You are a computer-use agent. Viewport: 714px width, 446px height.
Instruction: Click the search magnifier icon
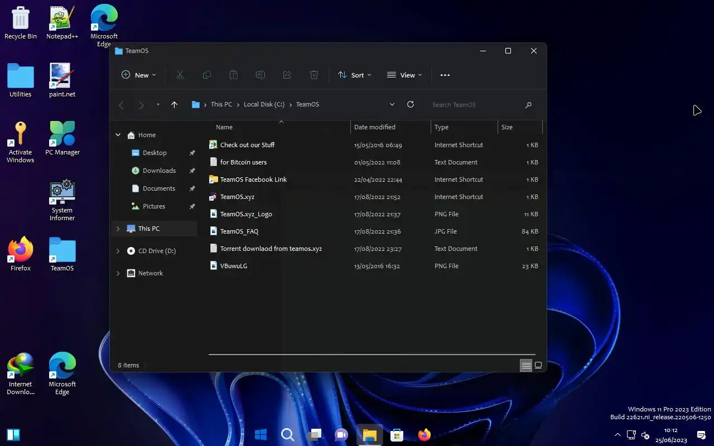coord(528,105)
